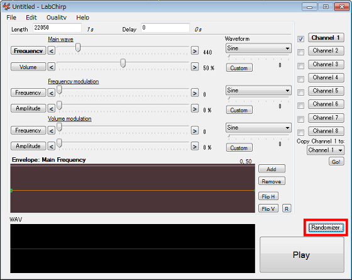Click the R button beside Flip V

[x=287, y=208]
